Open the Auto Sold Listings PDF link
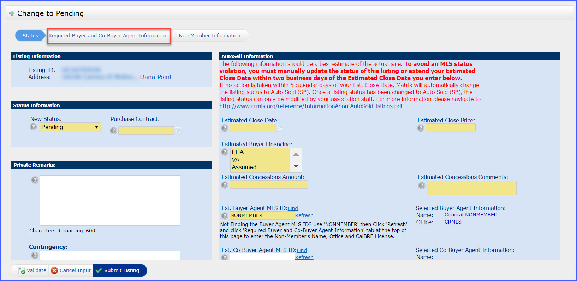Screen dimensions: 577x281 click(x=311, y=106)
